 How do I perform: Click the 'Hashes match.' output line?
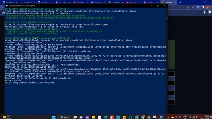point(13,80)
